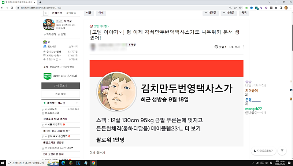Image resolution: width=293 pixels, height=166 pixels.
Task: Go to next post with 다음글
Action: point(229,13)
